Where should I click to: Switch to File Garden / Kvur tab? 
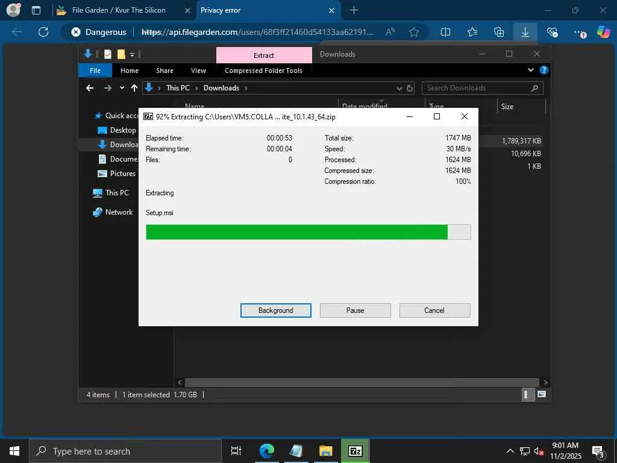click(x=118, y=10)
